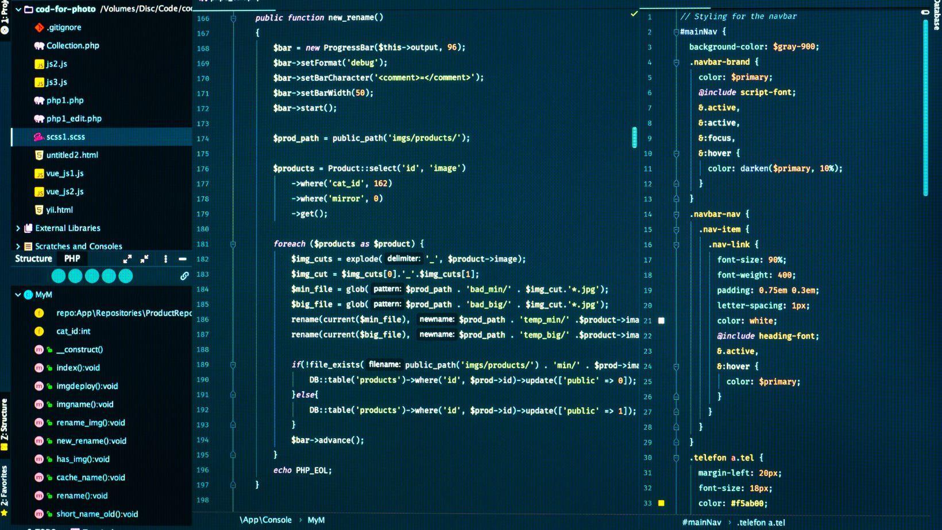The image size is (942, 530).
Task: Click the SCSS editor vertical scrollbar
Action: coord(925,108)
